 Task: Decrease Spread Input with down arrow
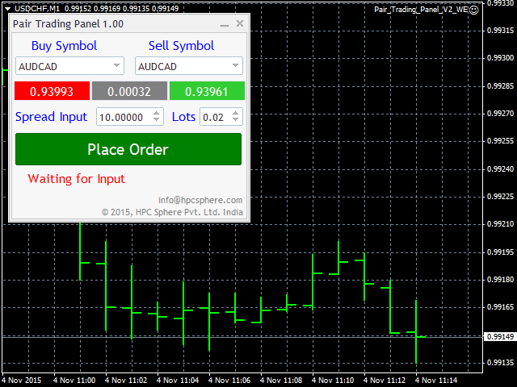point(156,120)
